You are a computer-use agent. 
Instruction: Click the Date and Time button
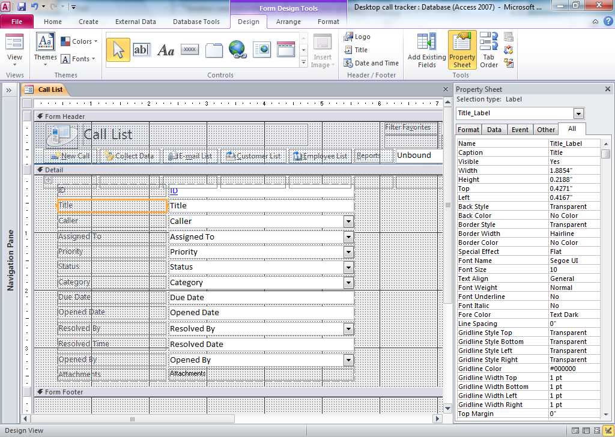371,63
